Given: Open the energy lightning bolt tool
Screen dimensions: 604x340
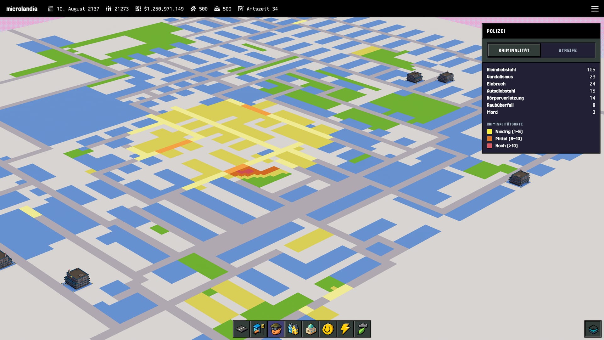Looking at the screenshot, I should point(345,329).
